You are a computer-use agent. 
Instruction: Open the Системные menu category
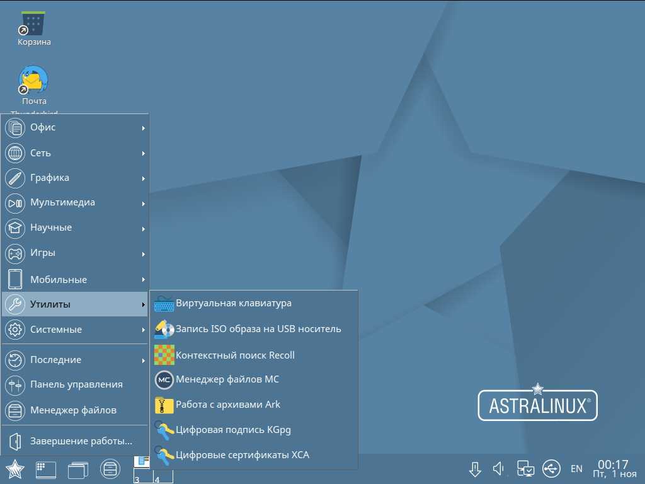74,330
